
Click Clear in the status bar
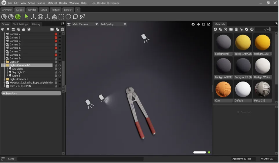pyautogui.click(x=11, y=159)
